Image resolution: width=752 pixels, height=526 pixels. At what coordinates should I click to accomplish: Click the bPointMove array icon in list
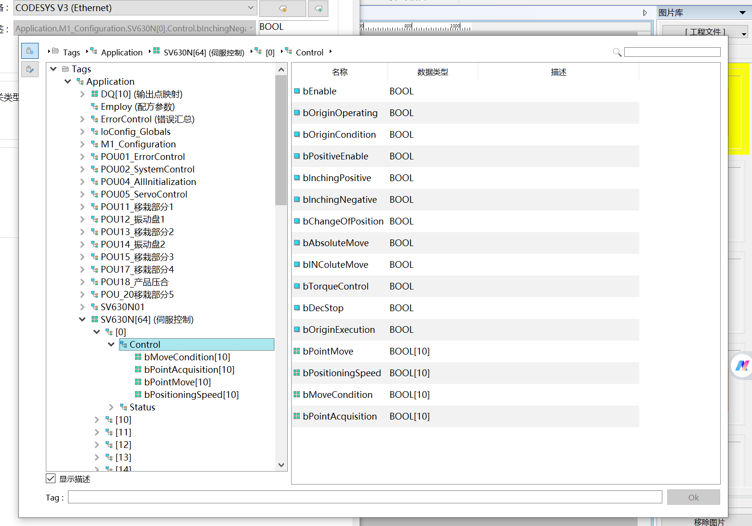tap(297, 351)
